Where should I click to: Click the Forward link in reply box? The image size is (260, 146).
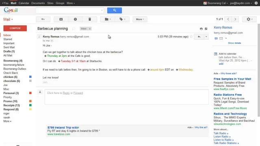coord(78,93)
